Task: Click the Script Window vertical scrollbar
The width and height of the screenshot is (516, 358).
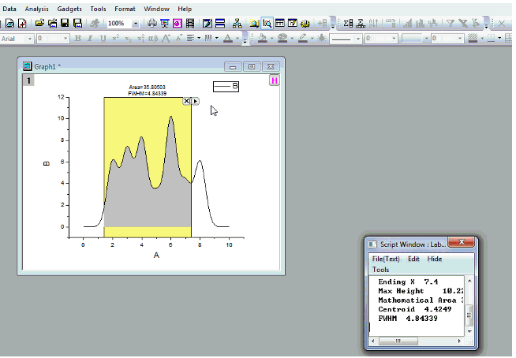Action: 469,306
